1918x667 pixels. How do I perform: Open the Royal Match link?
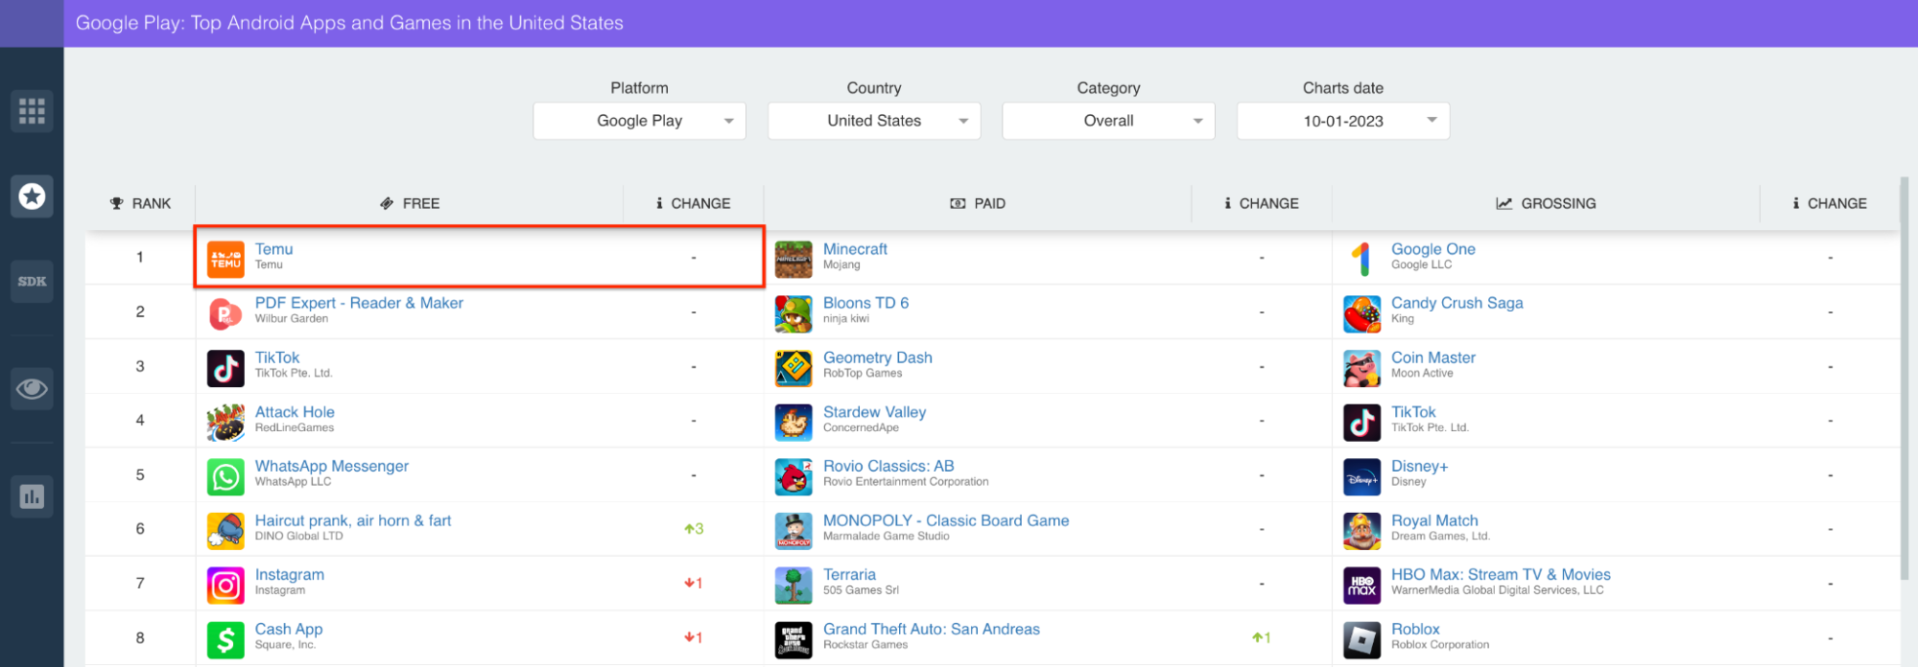[1434, 520]
